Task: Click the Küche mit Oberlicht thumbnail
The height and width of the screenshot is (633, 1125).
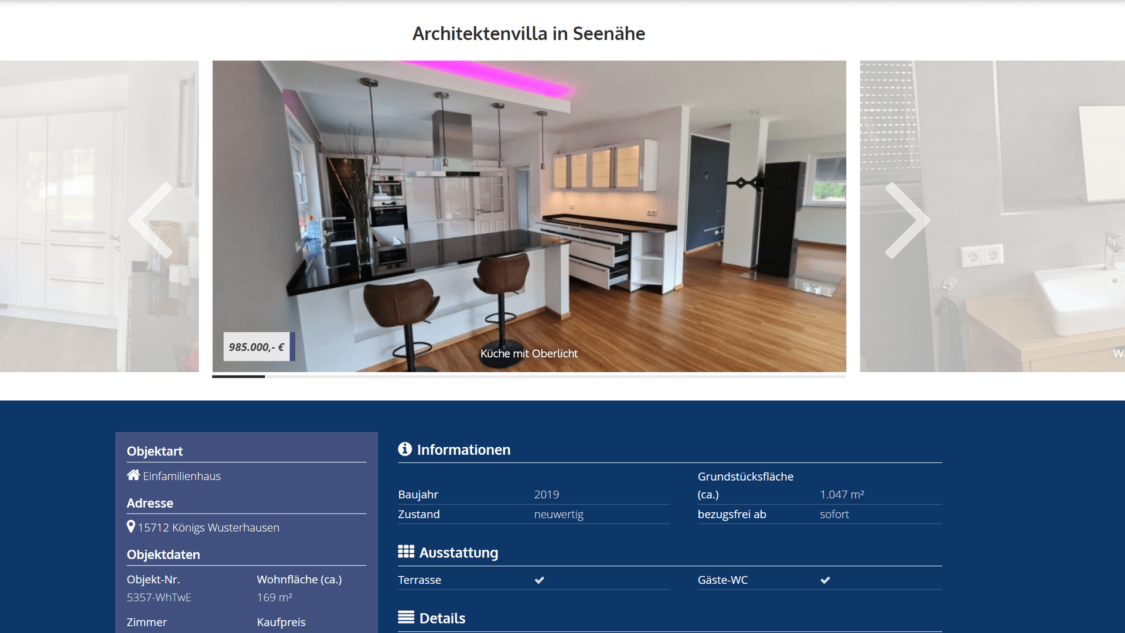Action: [x=238, y=377]
